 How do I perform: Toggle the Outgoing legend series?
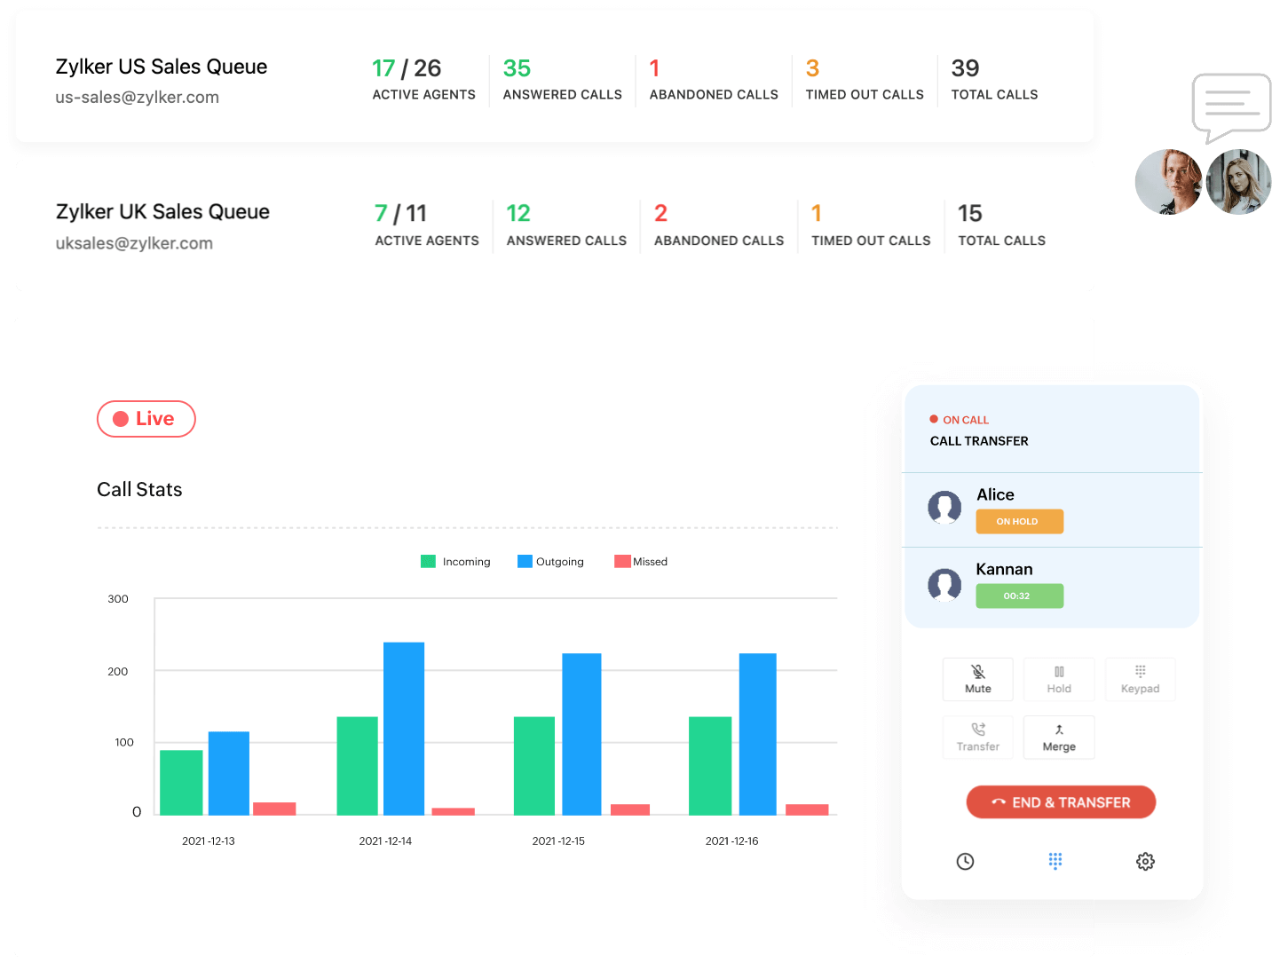coord(550,562)
